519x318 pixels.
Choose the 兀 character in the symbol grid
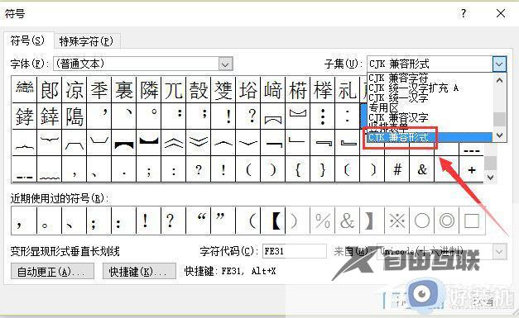(174, 90)
